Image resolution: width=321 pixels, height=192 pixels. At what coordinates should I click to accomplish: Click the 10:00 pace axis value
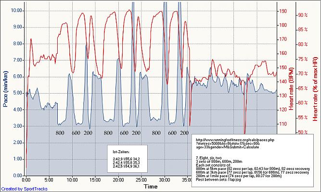[x=17, y=10]
